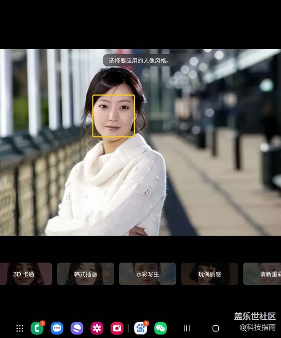Choose the 水彩写生 portrait style
This screenshot has height=338, width=281.
click(x=147, y=274)
